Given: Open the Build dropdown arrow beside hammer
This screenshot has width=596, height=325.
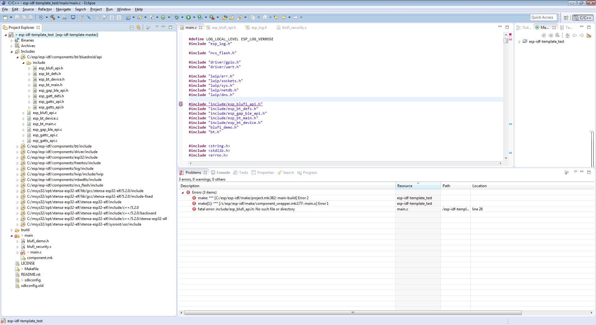Looking at the screenshot, I should [x=58, y=17].
